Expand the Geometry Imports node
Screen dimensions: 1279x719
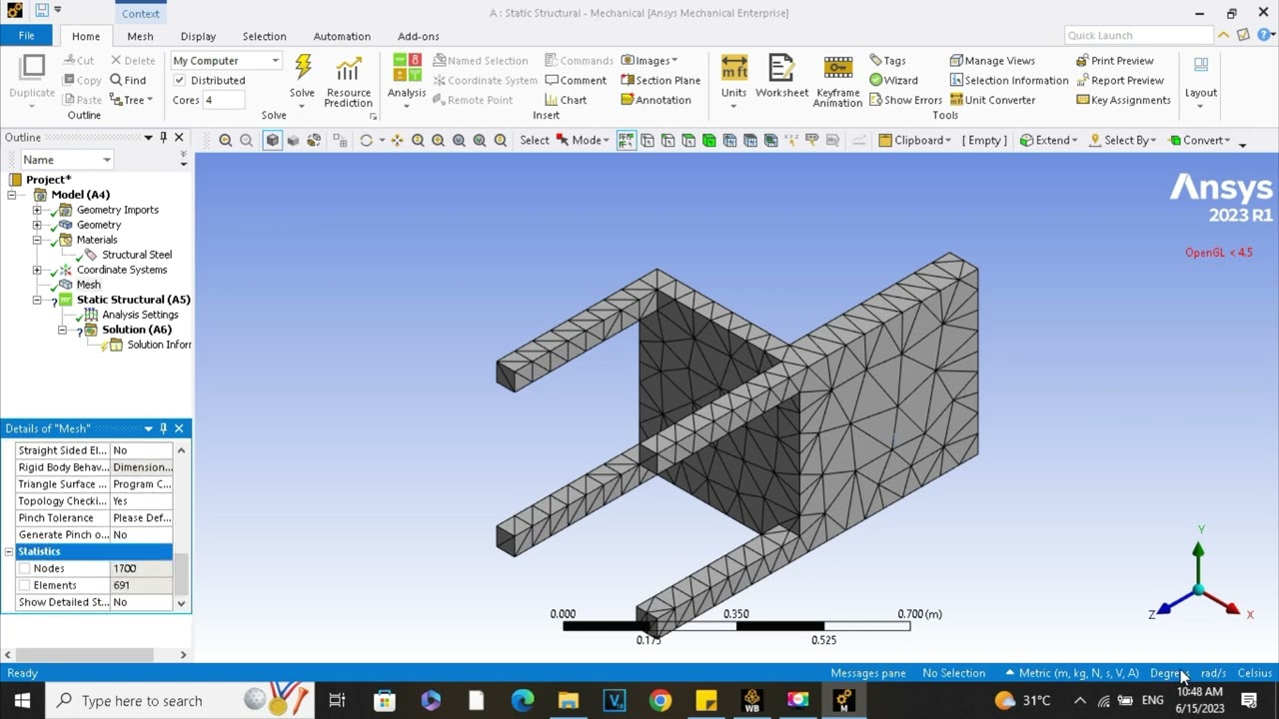coord(37,210)
